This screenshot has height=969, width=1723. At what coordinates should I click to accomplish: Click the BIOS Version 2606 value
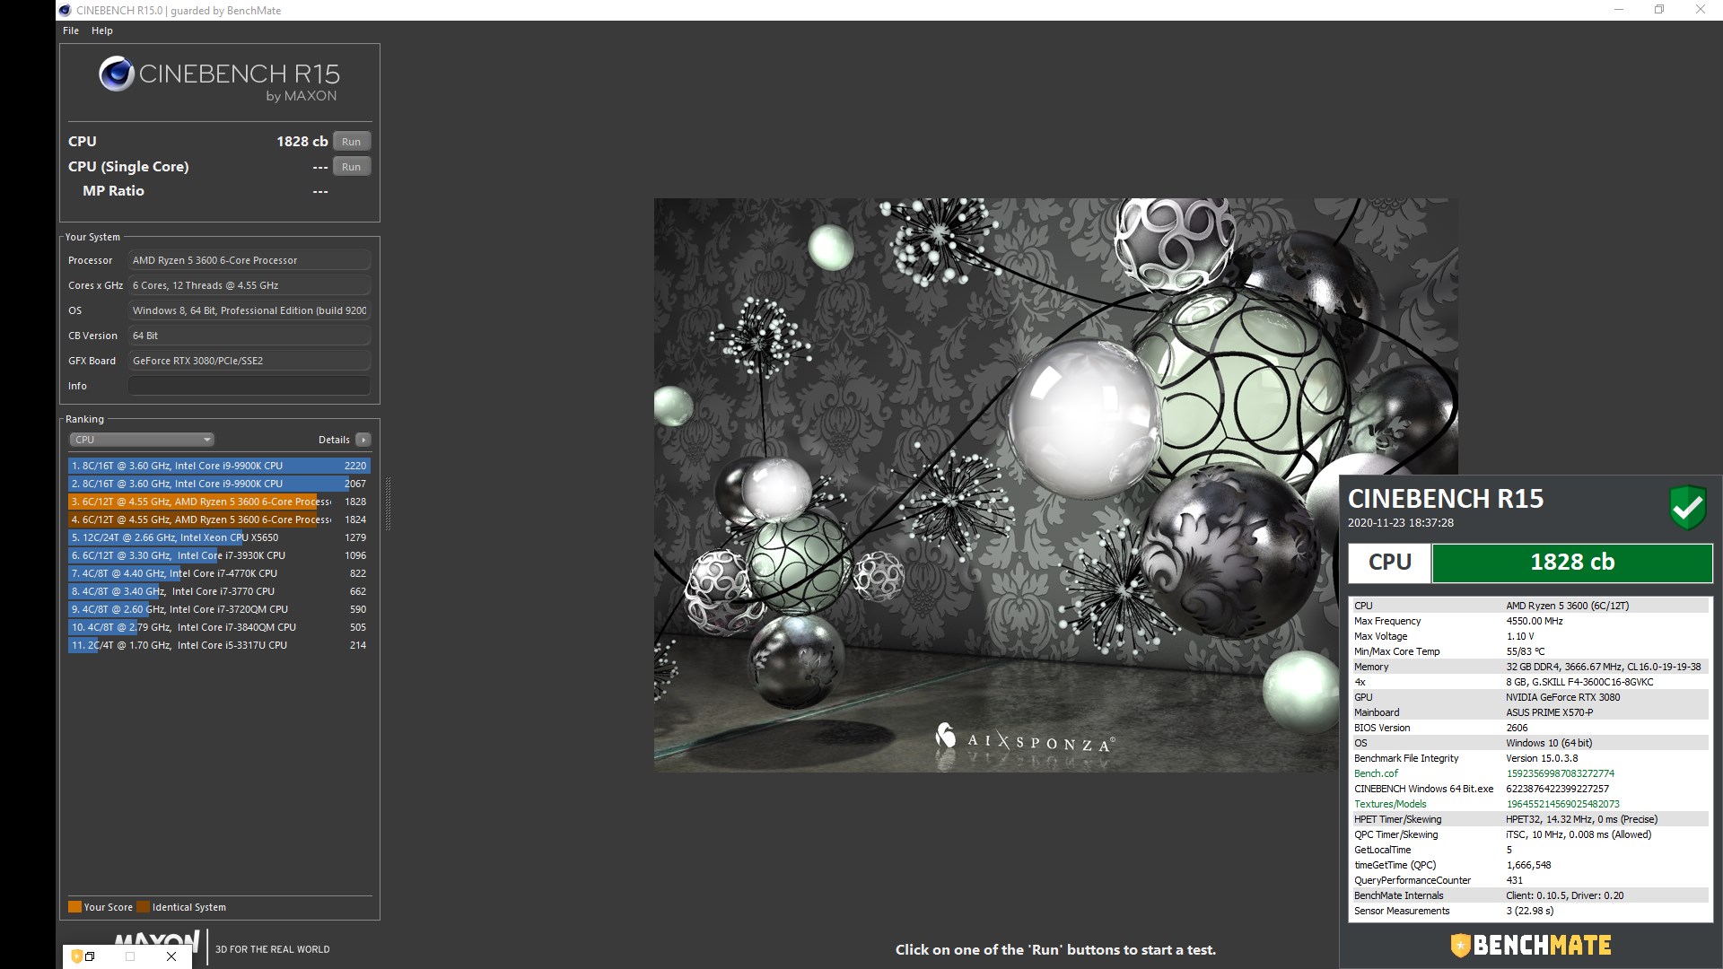click(x=1517, y=728)
